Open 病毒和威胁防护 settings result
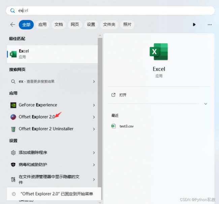The image size is (219, 204). coord(52,165)
